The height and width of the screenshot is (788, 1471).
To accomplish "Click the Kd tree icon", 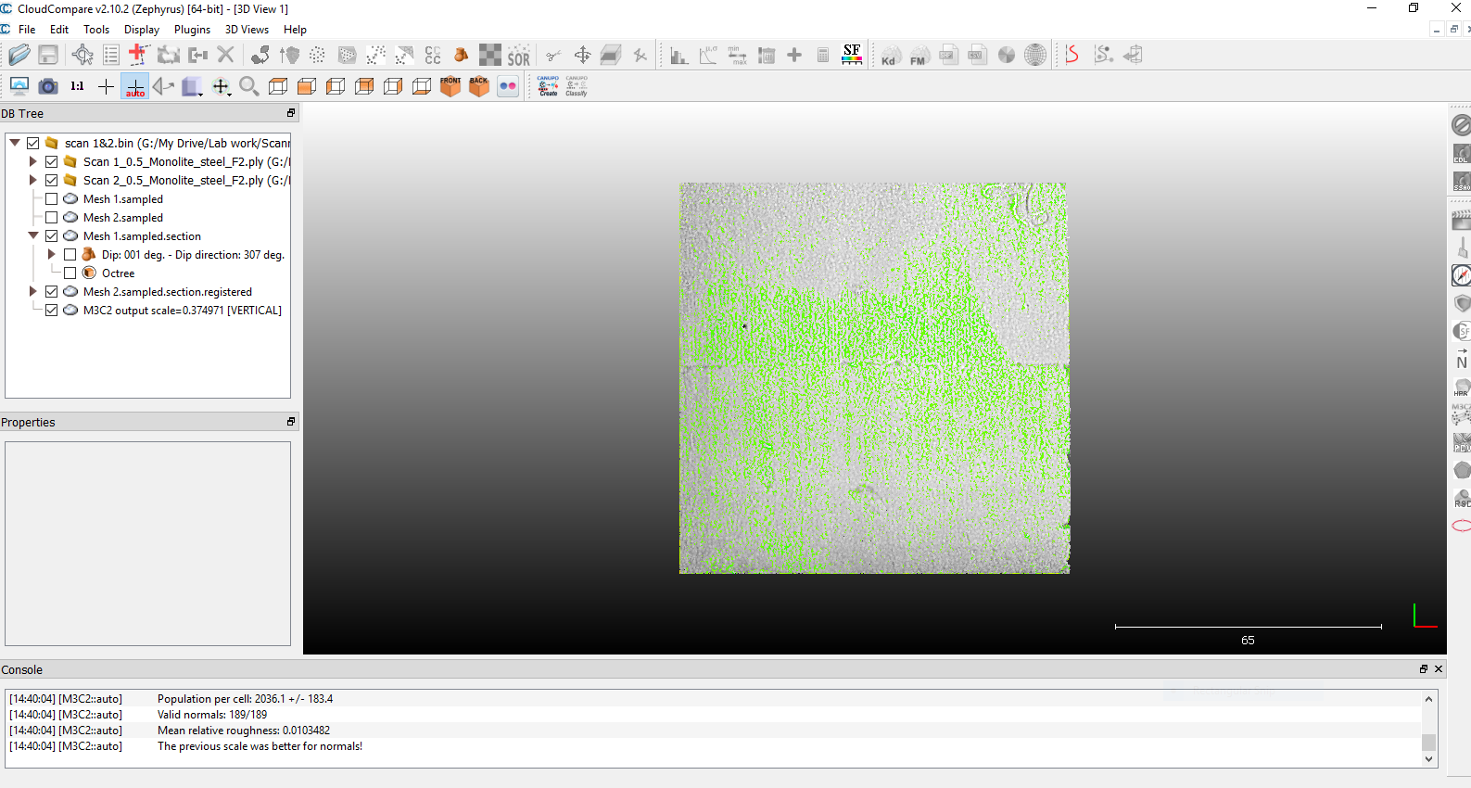I will 890,56.
